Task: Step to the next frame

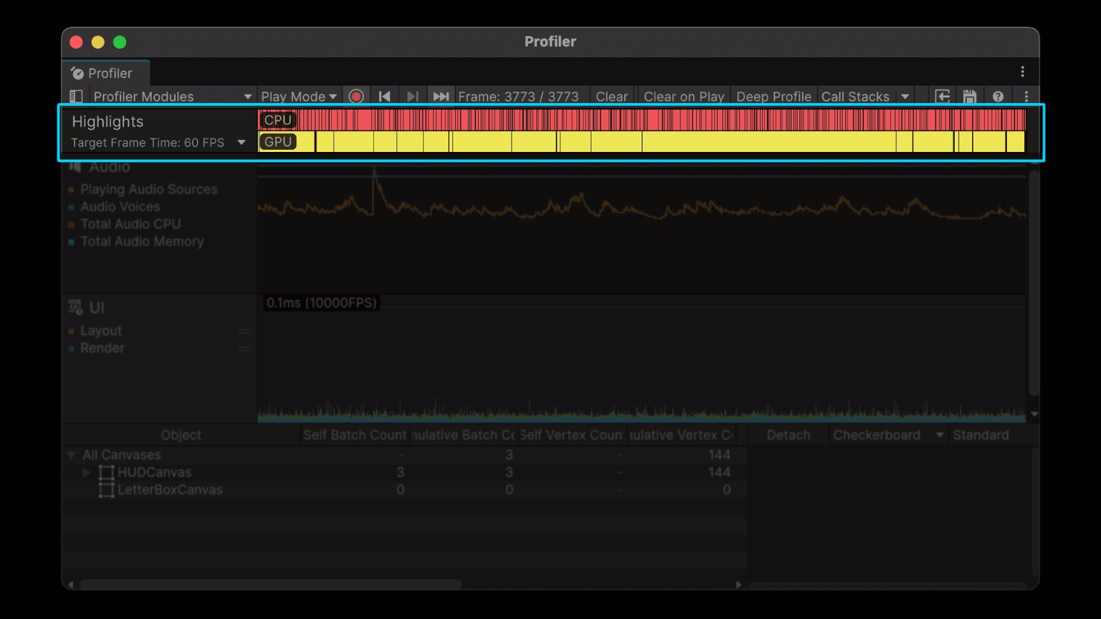Action: (413, 97)
